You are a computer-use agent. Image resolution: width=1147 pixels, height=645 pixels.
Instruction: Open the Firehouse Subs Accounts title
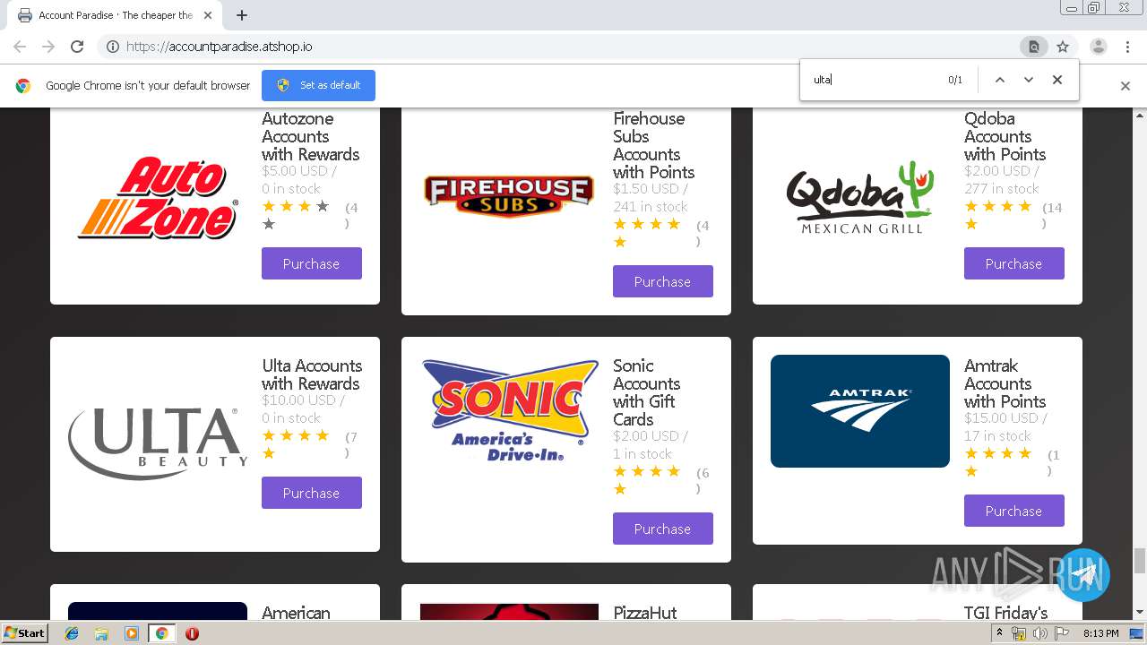point(653,145)
